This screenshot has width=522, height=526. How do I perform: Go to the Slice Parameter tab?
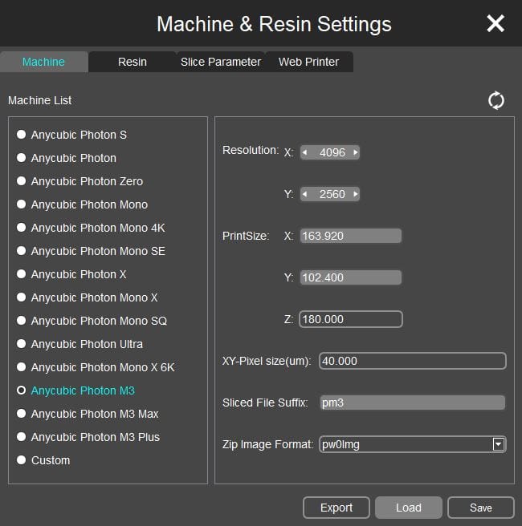point(221,62)
